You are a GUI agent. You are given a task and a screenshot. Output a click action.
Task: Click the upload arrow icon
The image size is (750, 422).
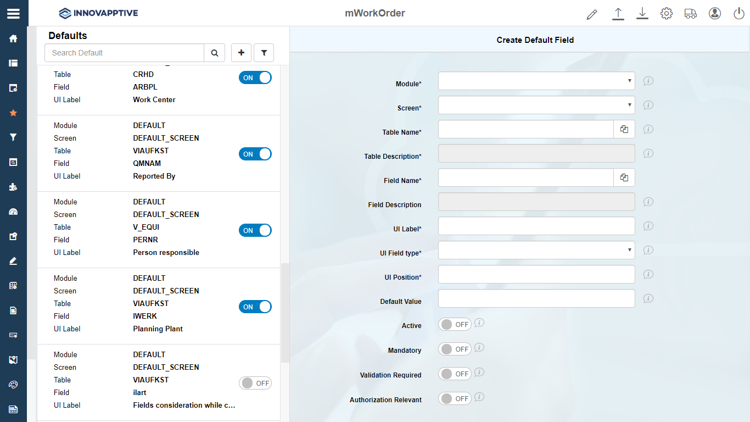[618, 14]
